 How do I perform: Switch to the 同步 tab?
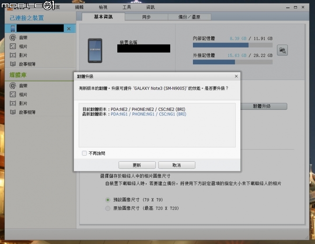(x=146, y=17)
